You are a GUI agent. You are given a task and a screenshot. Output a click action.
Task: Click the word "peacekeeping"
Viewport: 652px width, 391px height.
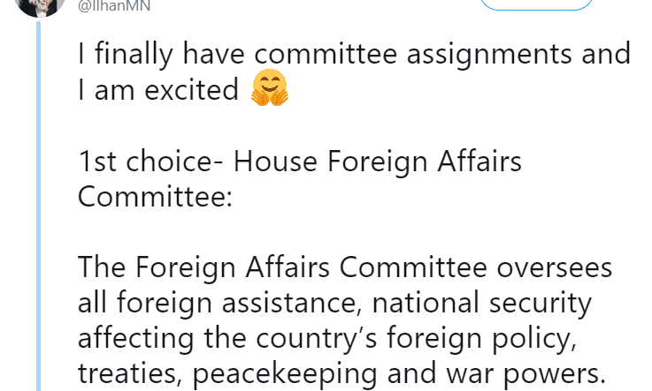[284, 374]
